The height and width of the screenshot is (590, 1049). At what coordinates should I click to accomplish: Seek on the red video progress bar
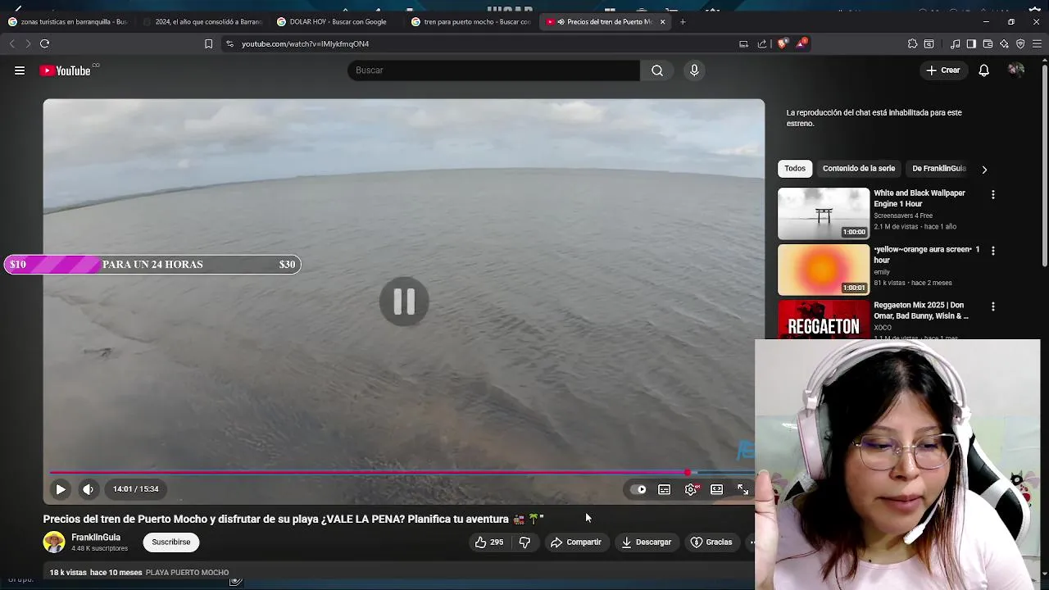402,473
